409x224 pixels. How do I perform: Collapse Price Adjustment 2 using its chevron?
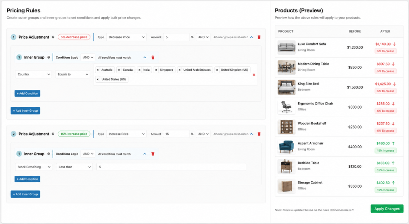251,134
